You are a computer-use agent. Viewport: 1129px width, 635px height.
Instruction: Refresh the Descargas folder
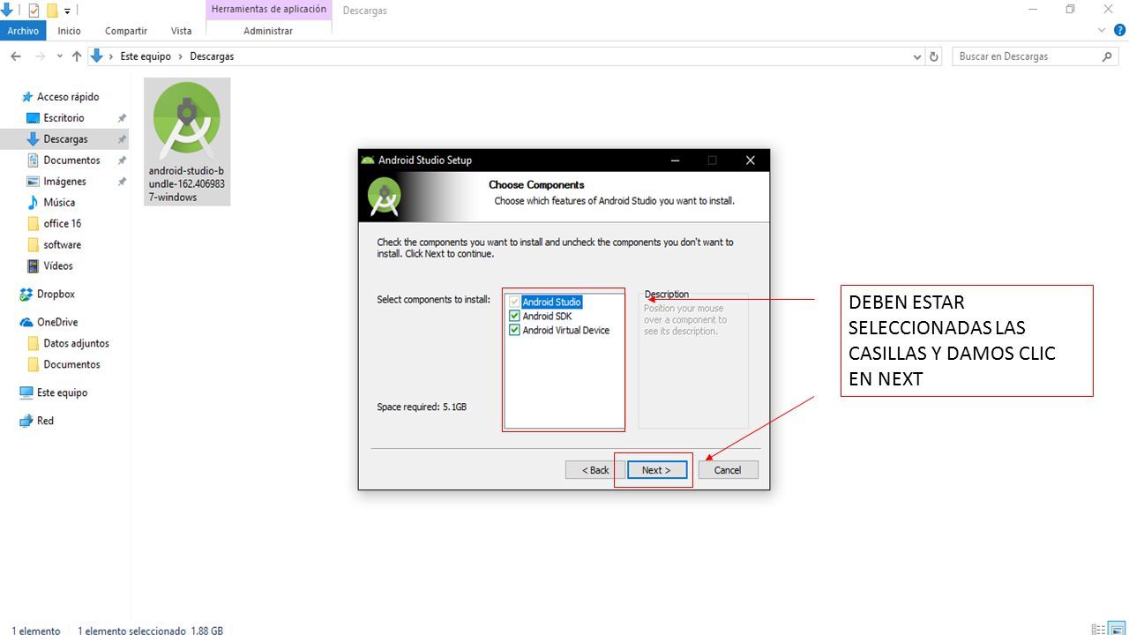934,56
